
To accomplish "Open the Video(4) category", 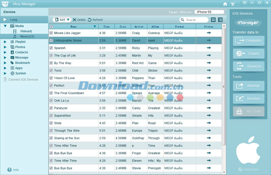I will (23, 31).
